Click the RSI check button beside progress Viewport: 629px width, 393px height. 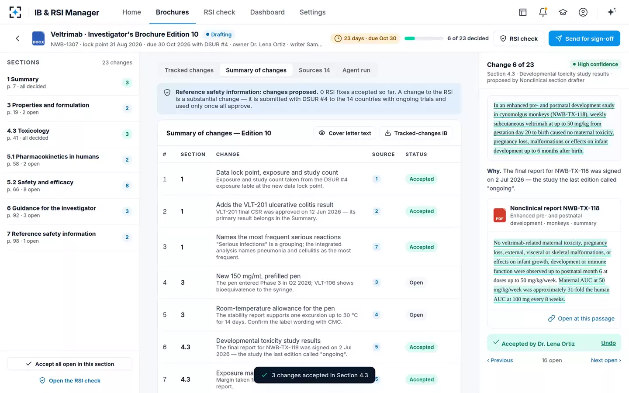pyautogui.click(x=519, y=38)
